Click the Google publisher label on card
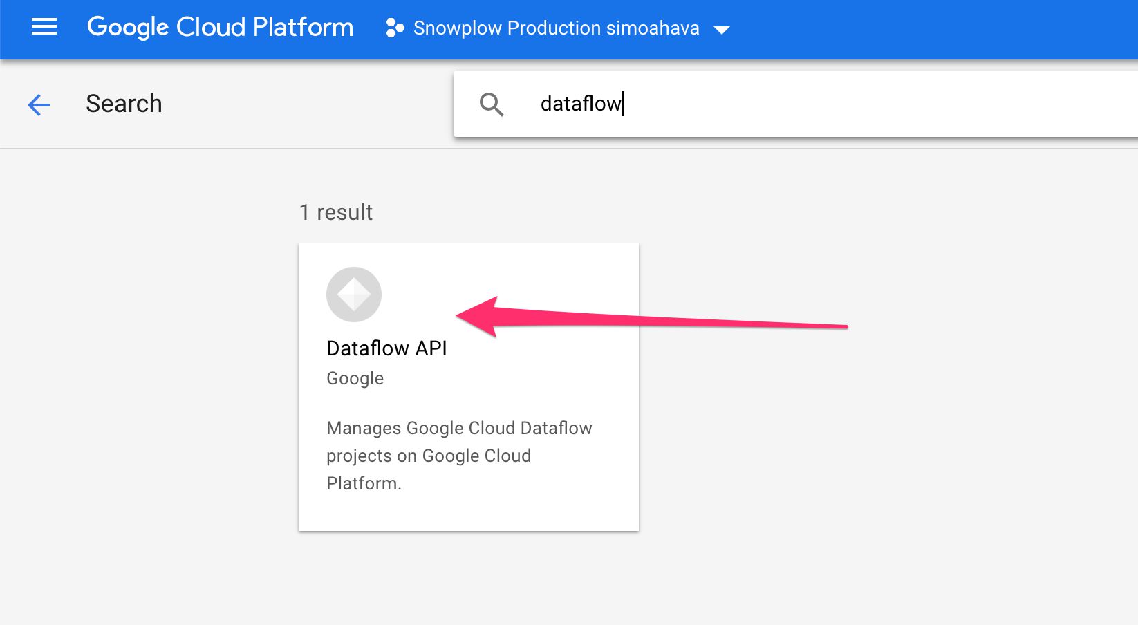Viewport: 1138px width, 625px height. click(355, 379)
